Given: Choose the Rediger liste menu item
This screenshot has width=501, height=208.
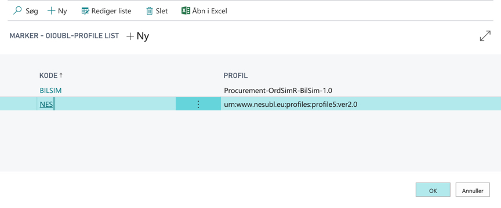Looking at the screenshot, I should pyautogui.click(x=106, y=11).
